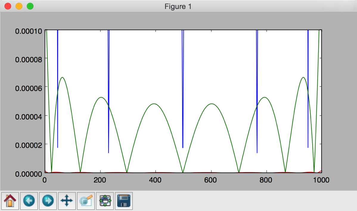
Task: Click the 400 x-axis tick label
Action: coord(155,180)
